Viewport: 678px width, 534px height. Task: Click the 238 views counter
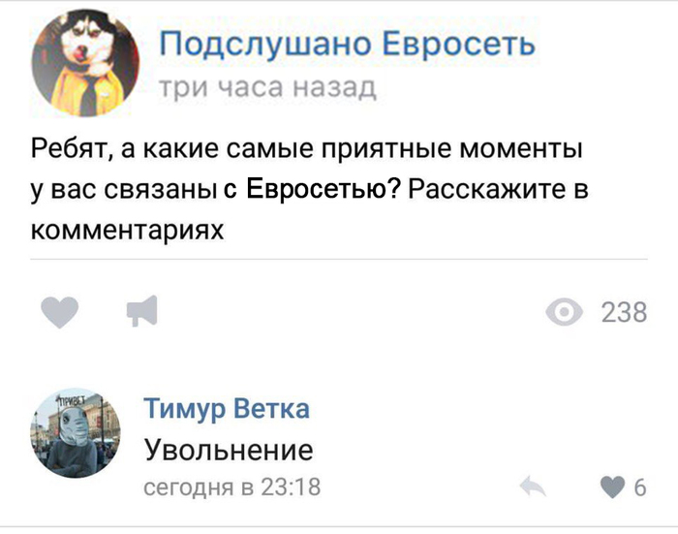click(624, 312)
